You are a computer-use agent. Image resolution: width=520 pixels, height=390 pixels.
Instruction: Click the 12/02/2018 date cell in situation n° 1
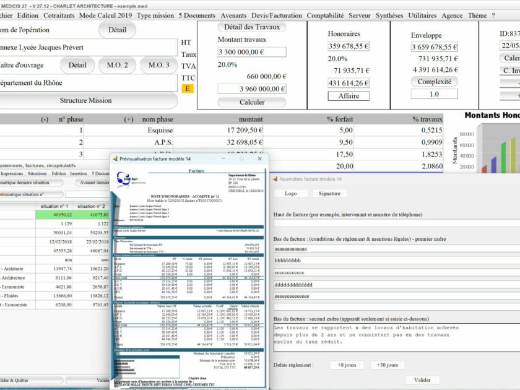(54, 242)
